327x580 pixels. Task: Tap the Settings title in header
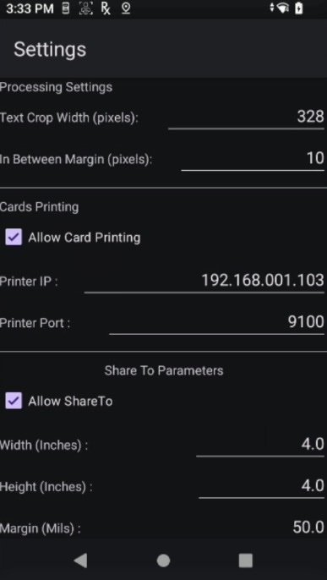tap(50, 49)
